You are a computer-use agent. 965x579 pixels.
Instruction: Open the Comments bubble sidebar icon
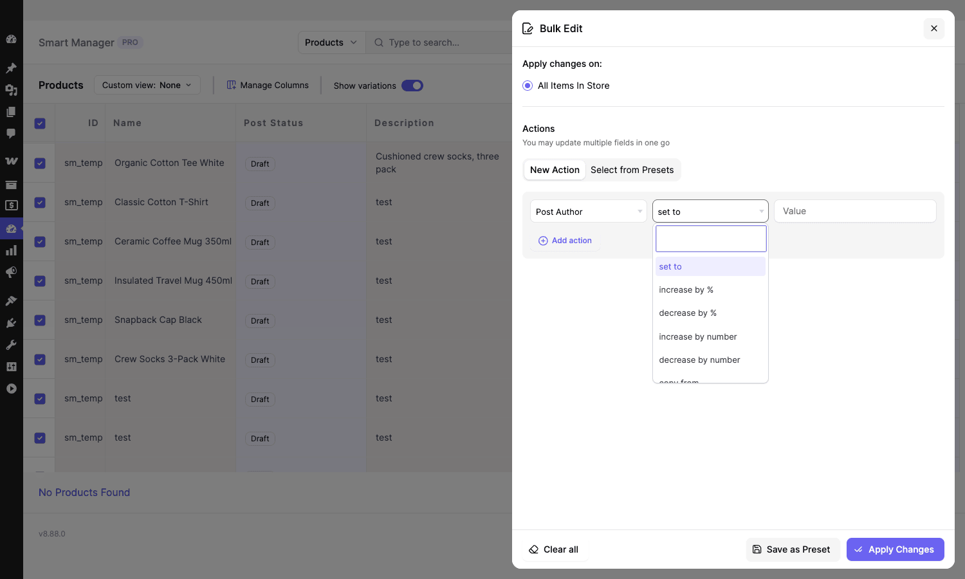pos(11,134)
